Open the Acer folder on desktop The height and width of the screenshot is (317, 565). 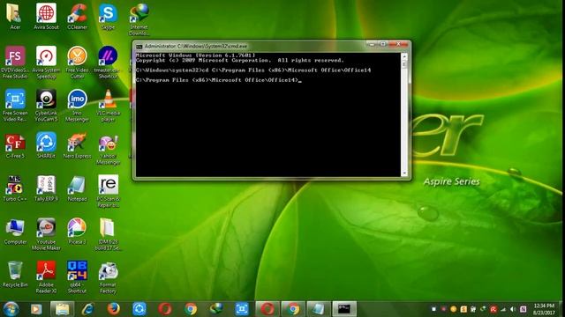click(15, 17)
